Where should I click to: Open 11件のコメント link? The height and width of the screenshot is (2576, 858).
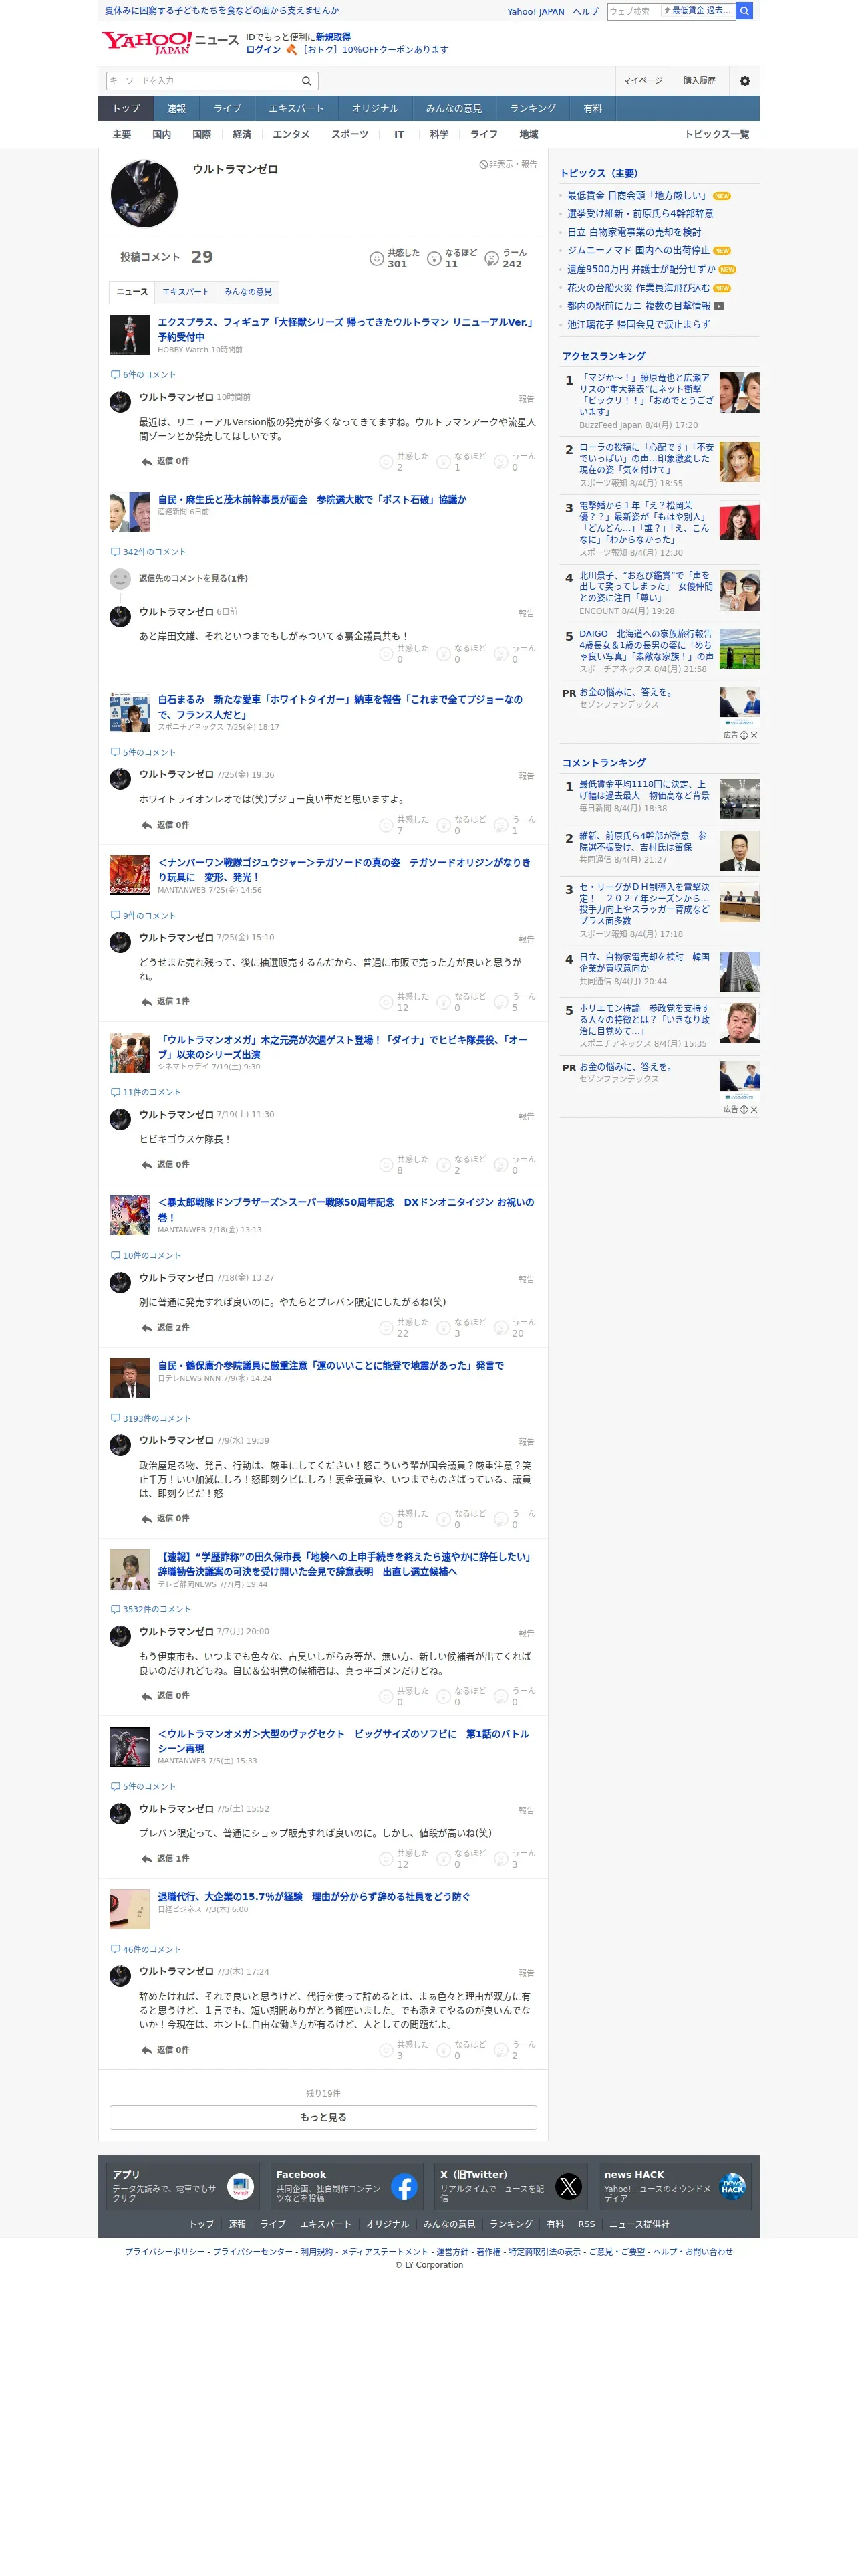152,1092
